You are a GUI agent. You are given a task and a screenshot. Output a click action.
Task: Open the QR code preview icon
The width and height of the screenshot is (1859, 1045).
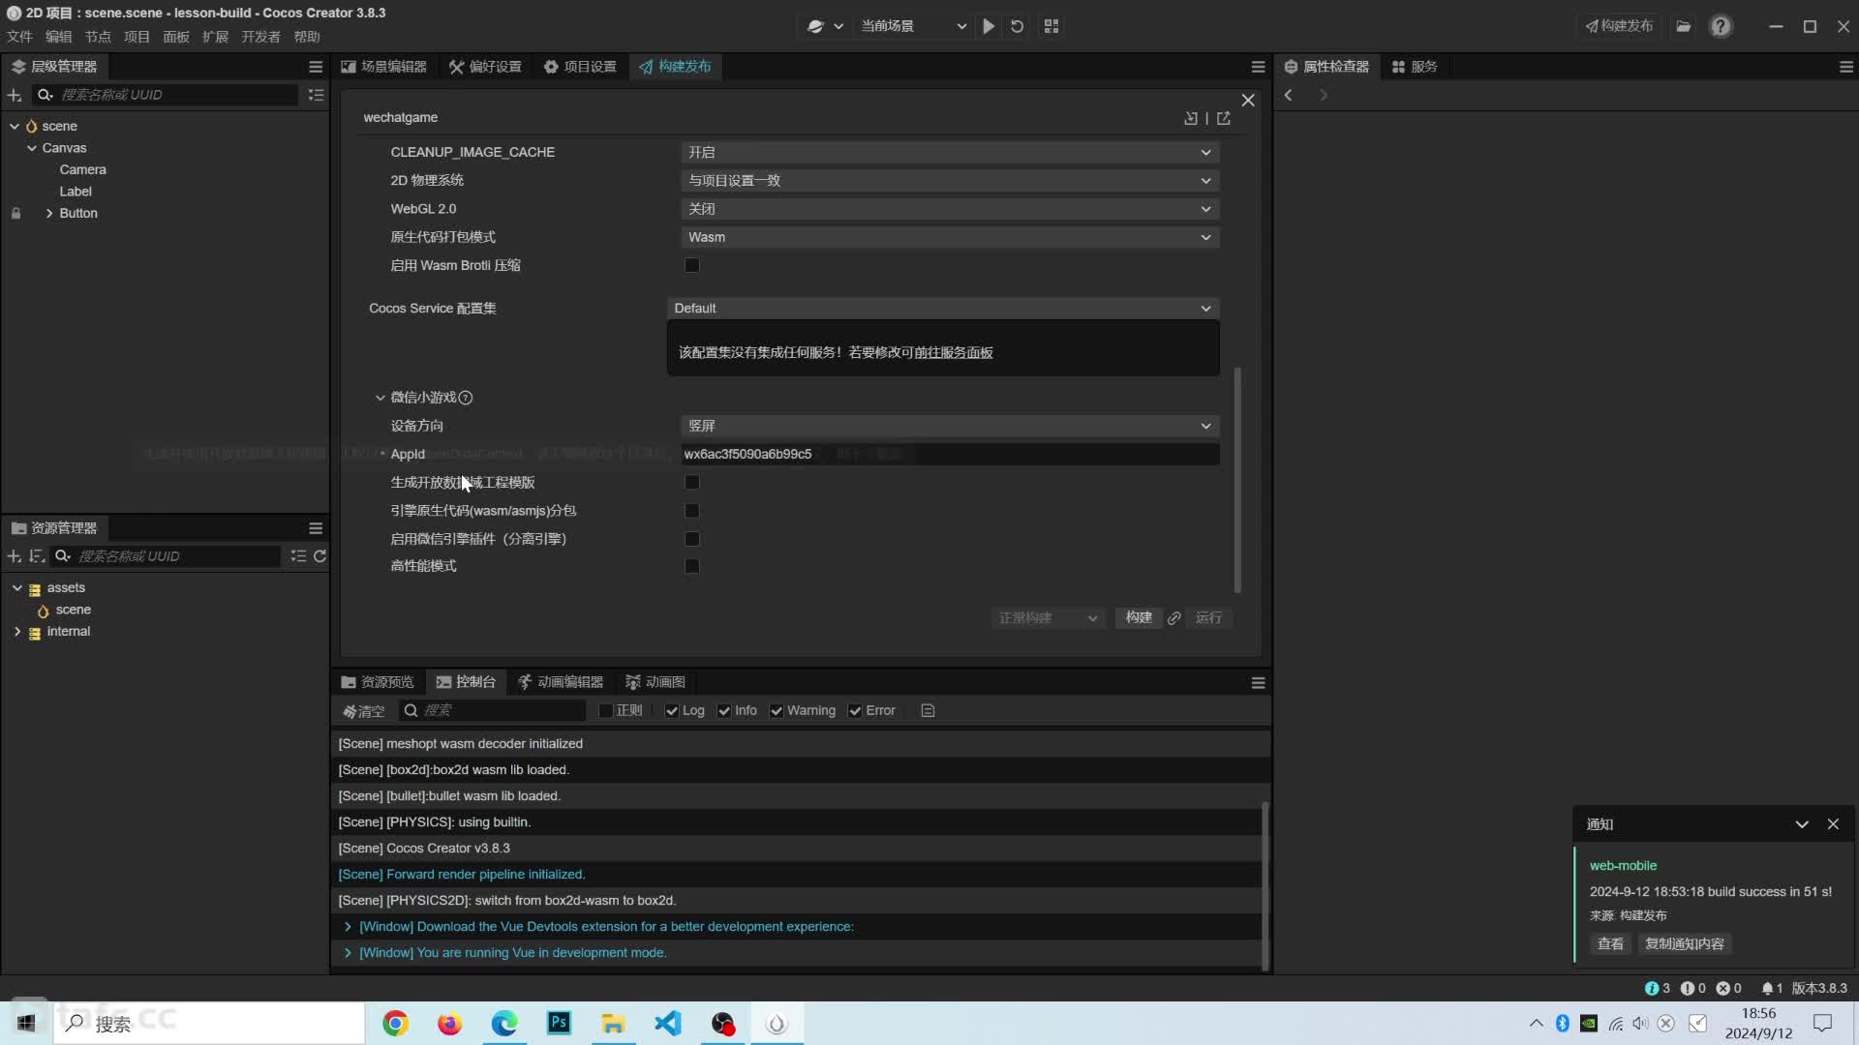1051,26
